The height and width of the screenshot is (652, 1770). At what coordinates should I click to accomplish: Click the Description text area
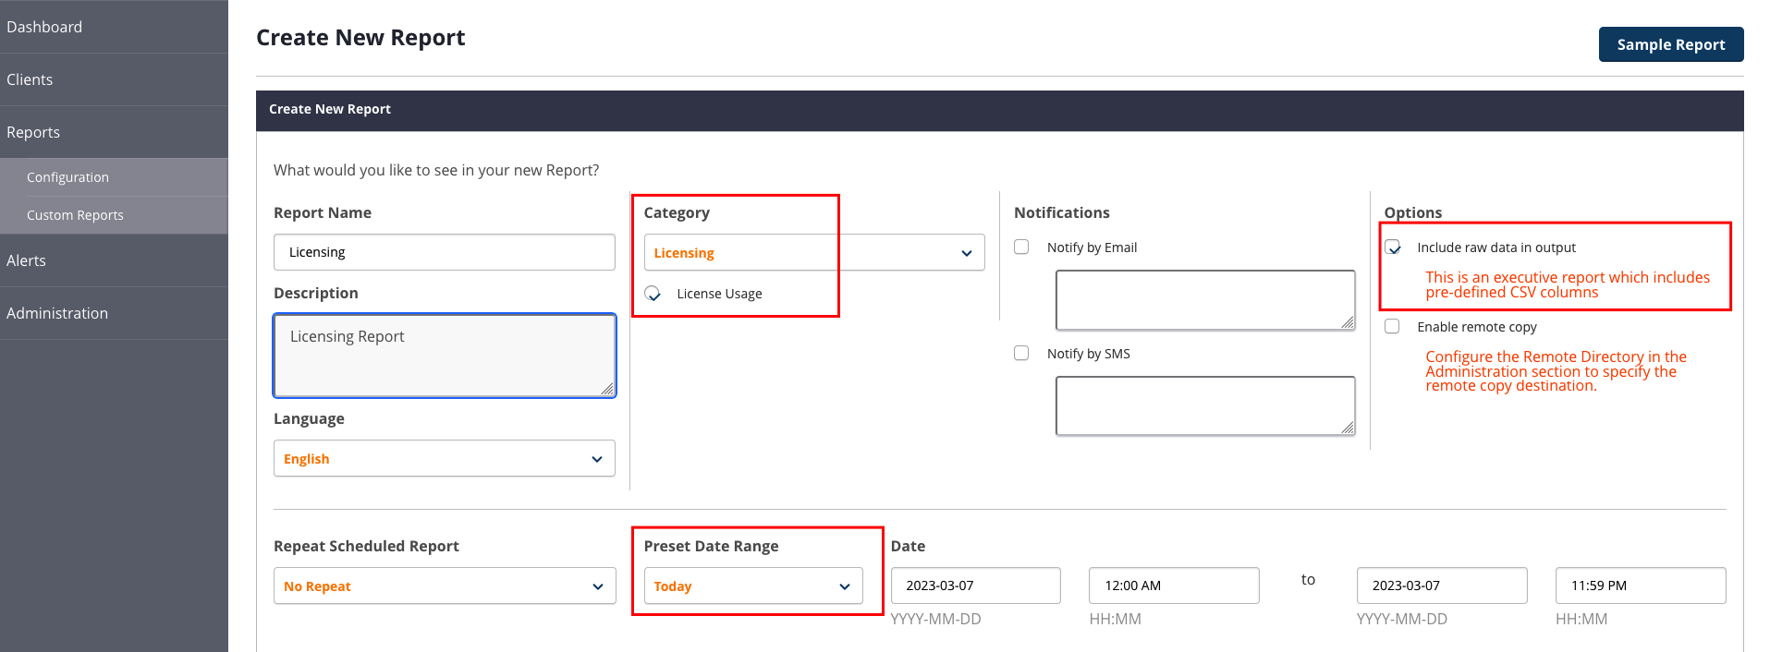click(x=445, y=356)
